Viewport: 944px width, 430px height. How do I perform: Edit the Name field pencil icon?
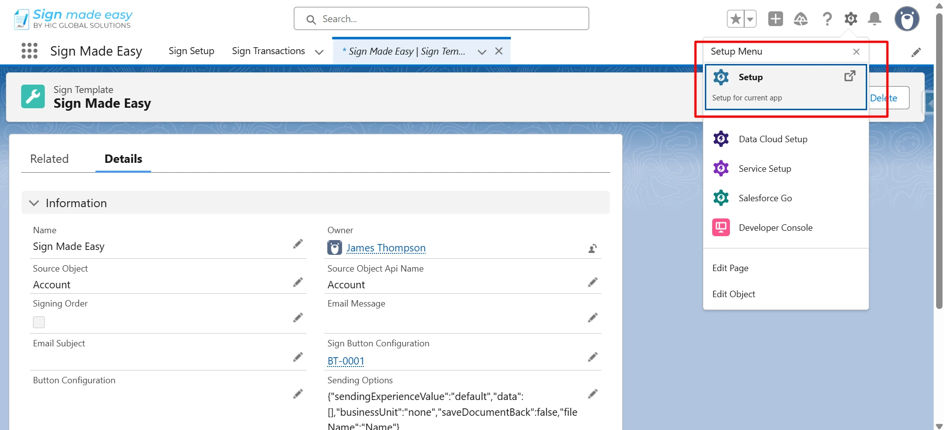(298, 244)
